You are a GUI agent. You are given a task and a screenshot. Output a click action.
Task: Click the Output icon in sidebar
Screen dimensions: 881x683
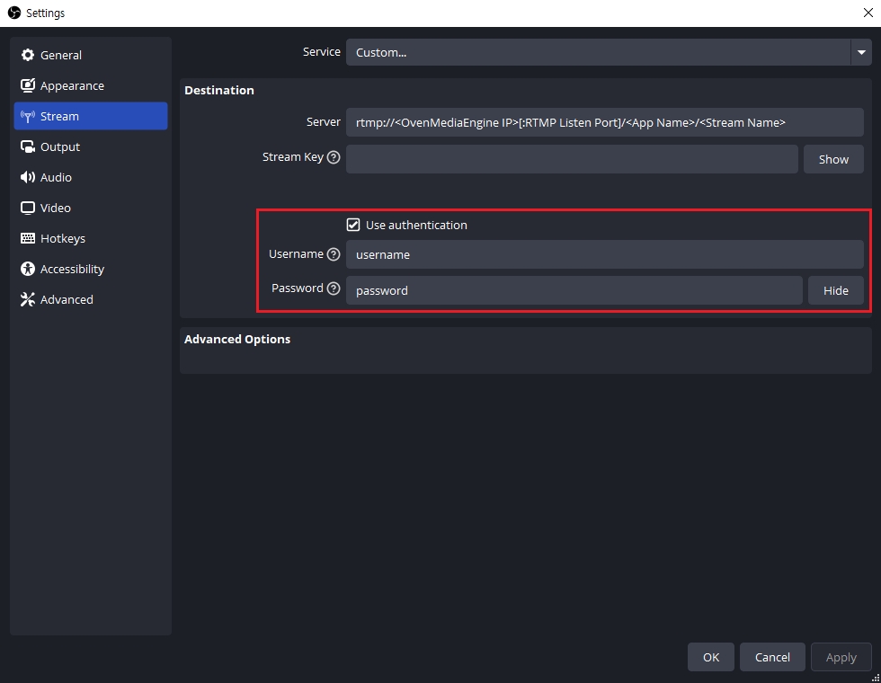tap(28, 147)
